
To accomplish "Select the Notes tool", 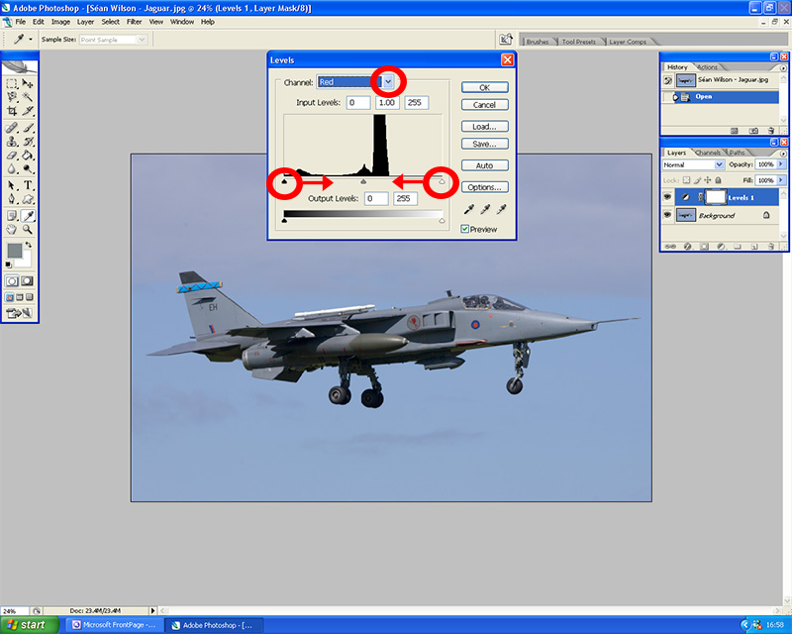I will coord(12,216).
